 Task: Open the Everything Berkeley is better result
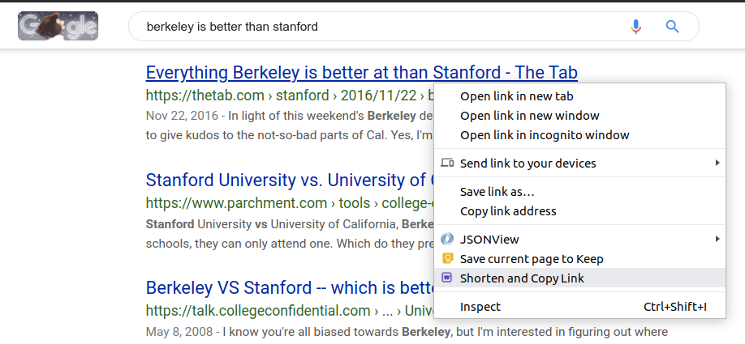(x=284, y=73)
